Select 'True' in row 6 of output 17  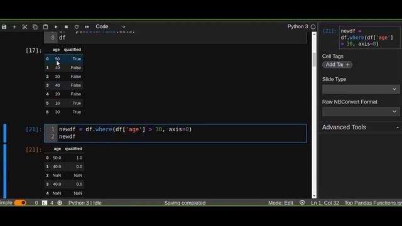[x=77, y=112]
